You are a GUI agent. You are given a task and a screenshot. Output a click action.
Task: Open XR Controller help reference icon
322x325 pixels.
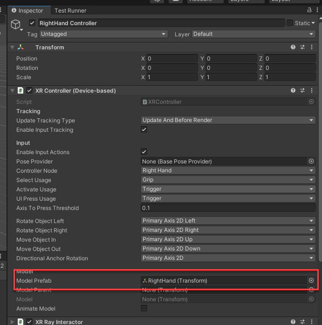pos(293,90)
